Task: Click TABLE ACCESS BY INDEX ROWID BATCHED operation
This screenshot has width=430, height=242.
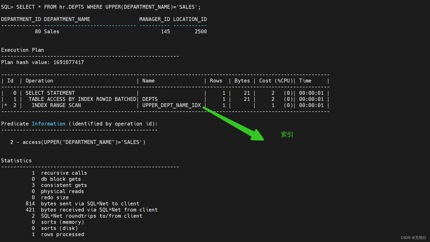Action: pyautogui.click(x=82, y=99)
